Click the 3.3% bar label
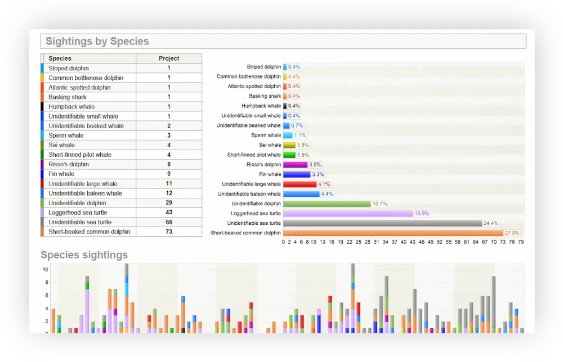The image size is (563, 362). pyautogui.click(x=318, y=175)
